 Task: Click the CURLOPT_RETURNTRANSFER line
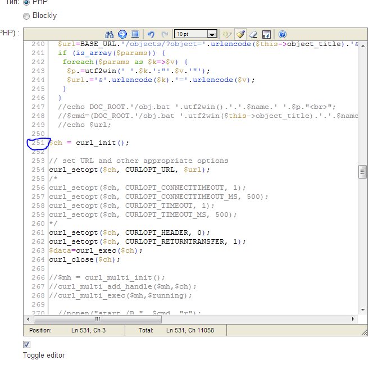point(147,241)
